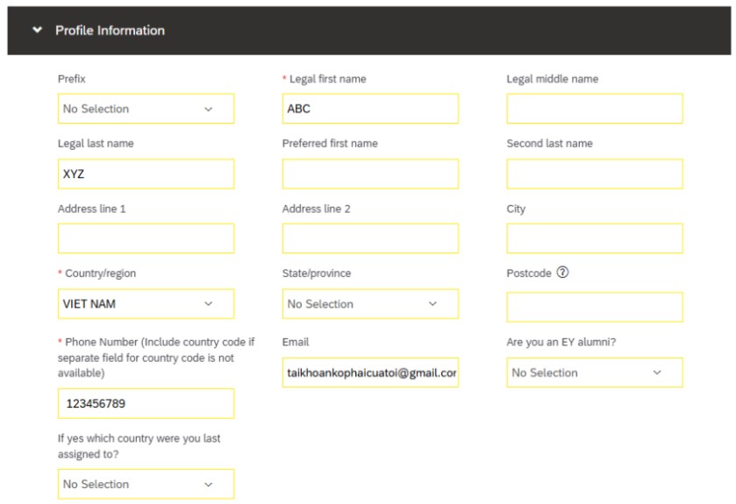
Task: Click the Second last name input field
Action: 594,174
